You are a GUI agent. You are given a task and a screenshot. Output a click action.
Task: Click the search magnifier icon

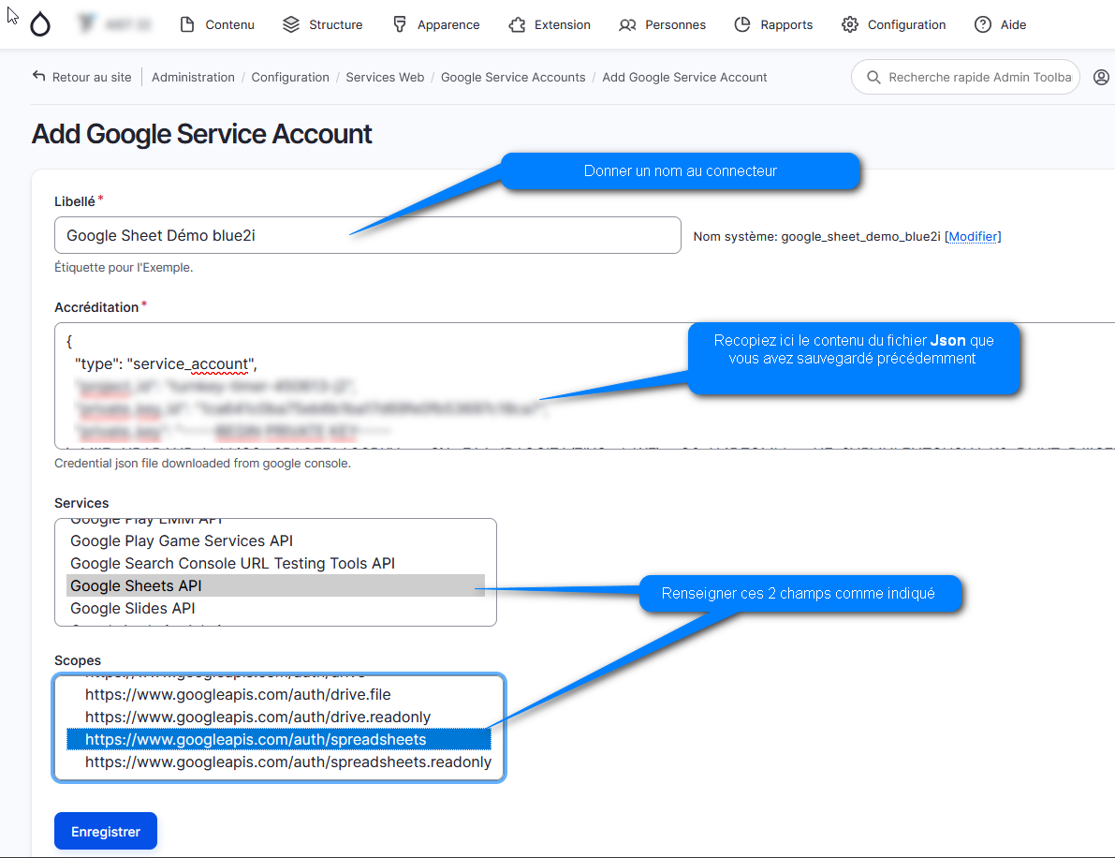click(873, 77)
